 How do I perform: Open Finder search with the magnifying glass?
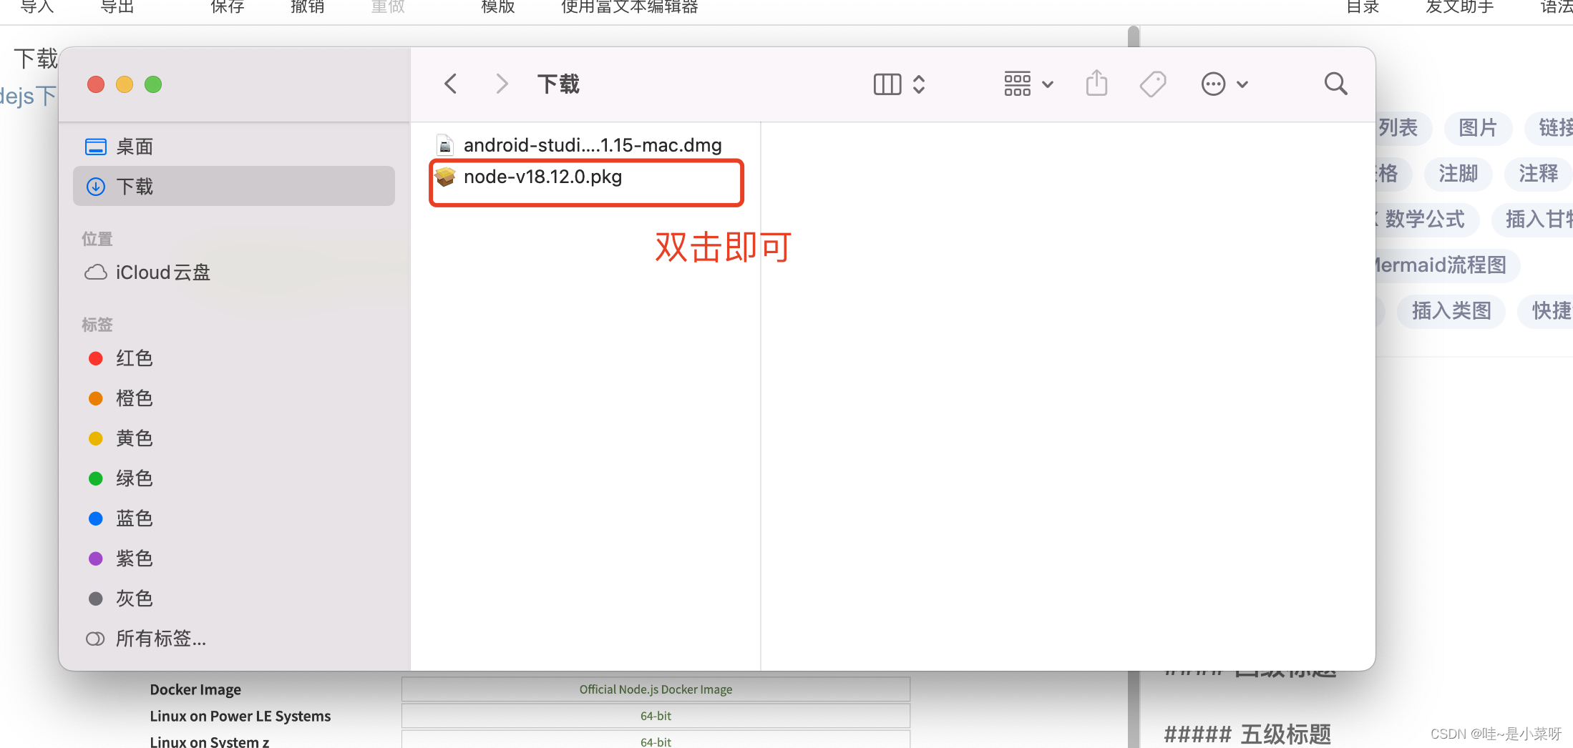tap(1335, 84)
